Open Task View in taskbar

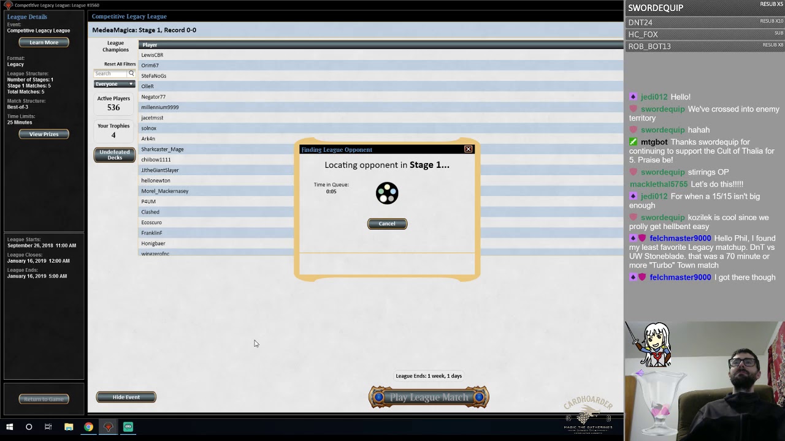48,427
